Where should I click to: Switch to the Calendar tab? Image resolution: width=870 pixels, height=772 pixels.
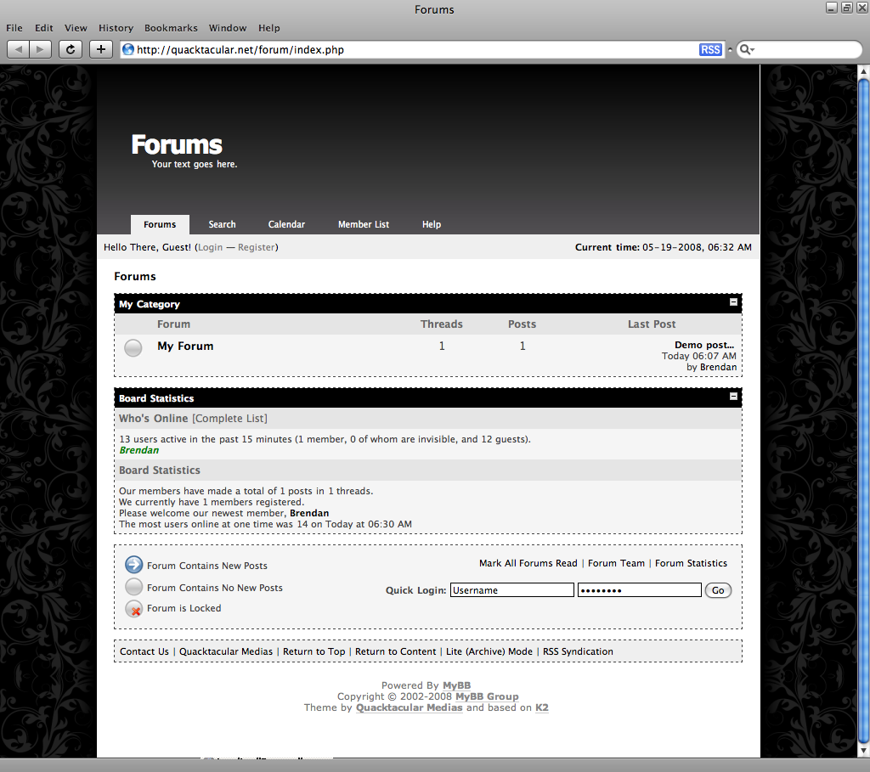tap(286, 224)
